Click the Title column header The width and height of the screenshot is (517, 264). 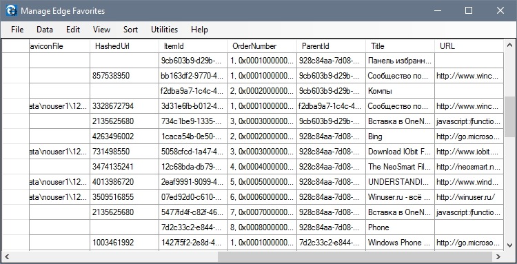coord(400,46)
